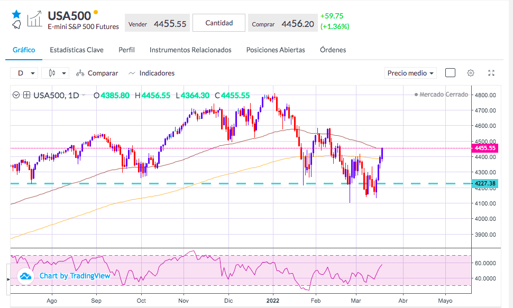Click the Comprar 4456.20 button
The height and width of the screenshot is (308, 513).
pos(282,23)
